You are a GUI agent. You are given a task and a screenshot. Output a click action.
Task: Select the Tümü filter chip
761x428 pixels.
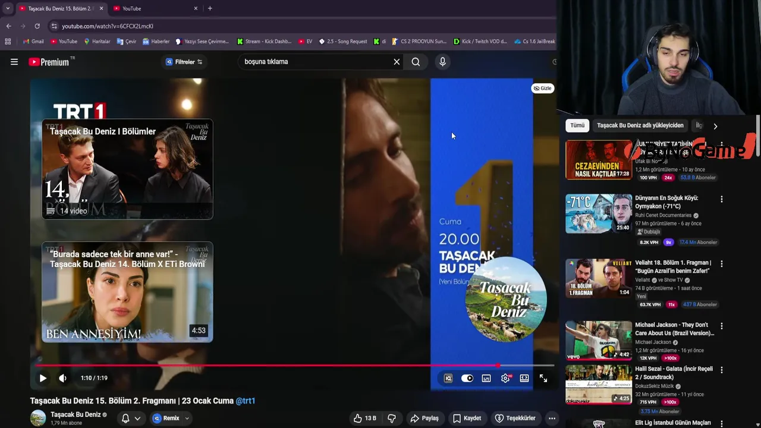577,125
